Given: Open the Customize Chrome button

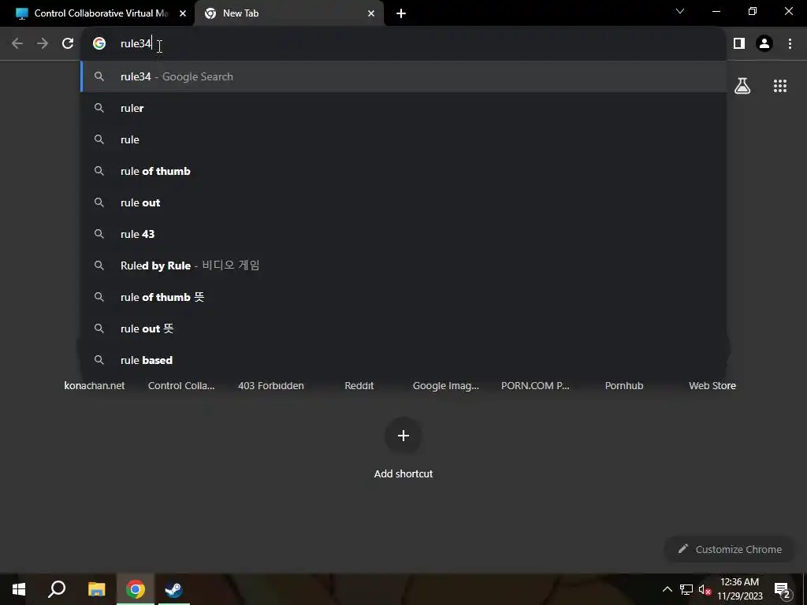Looking at the screenshot, I should click(x=730, y=549).
